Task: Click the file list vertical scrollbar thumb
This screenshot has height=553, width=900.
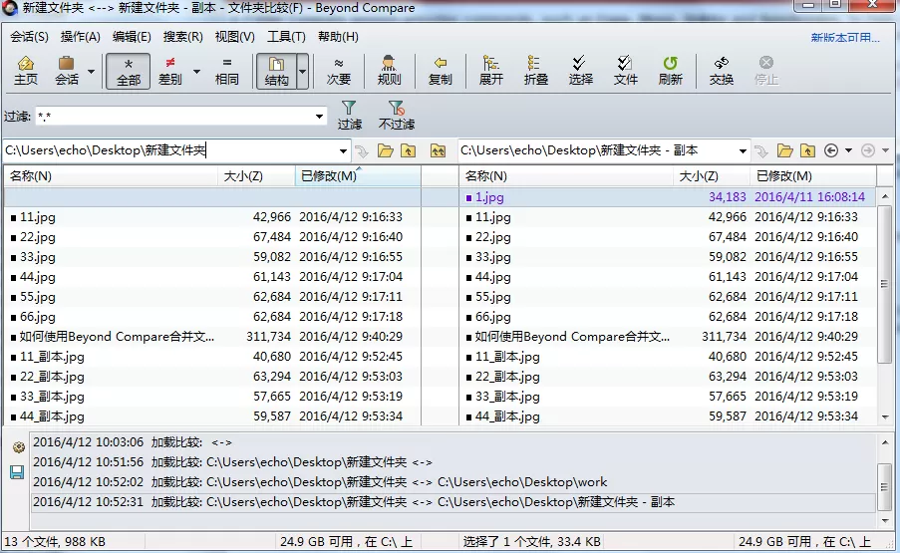Action: coord(884,284)
